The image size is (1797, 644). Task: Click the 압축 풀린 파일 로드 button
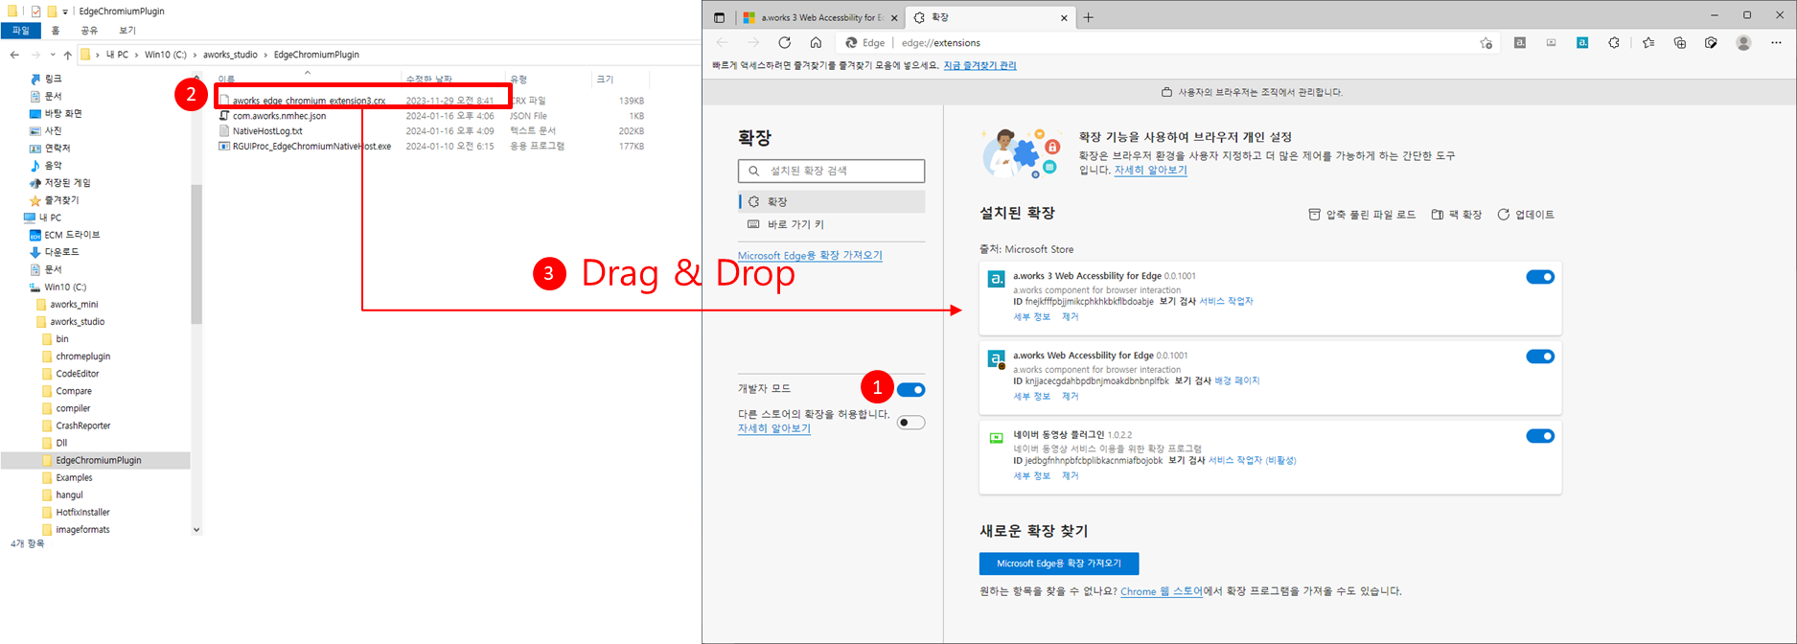click(1362, 215)
